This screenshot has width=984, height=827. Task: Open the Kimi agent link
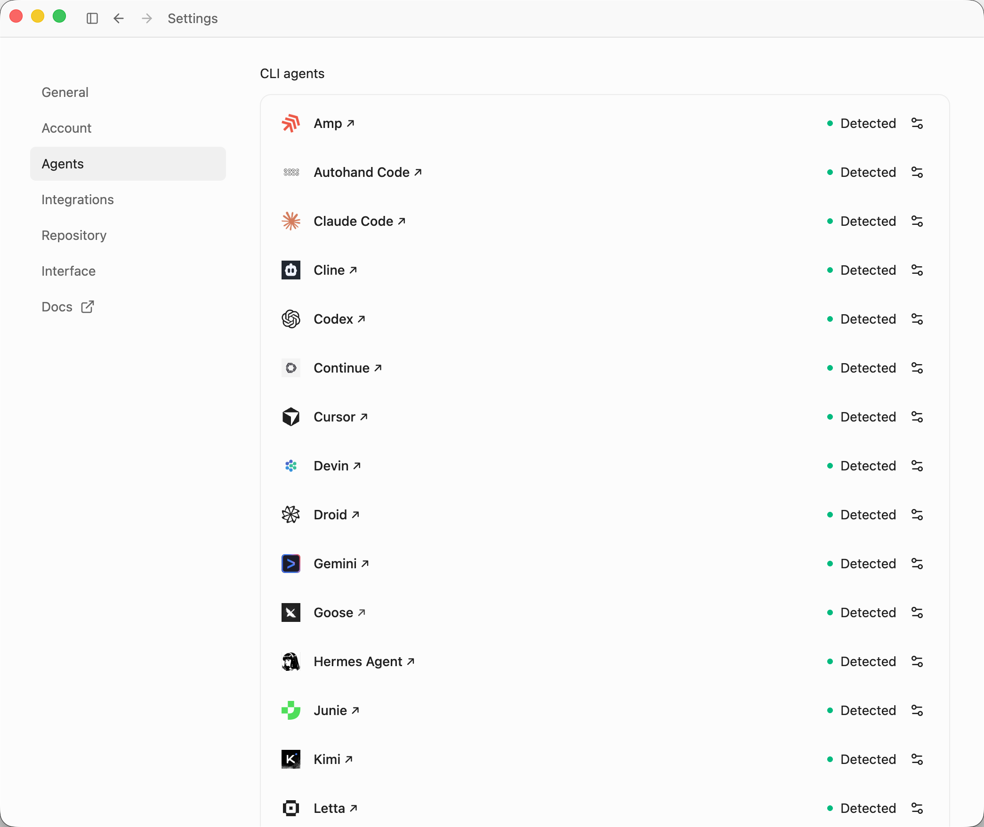(x=333, y=759)
